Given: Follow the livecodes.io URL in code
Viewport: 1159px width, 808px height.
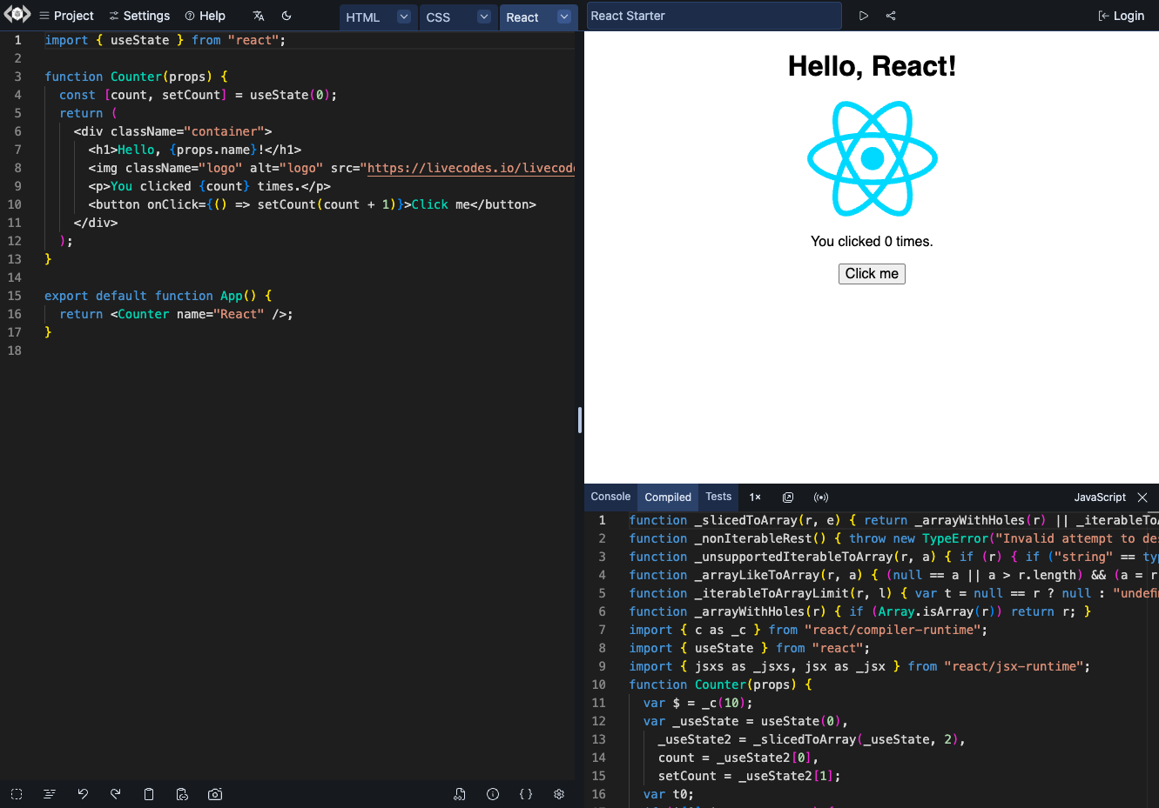Looking at the screenshot, I should tap(470, 168).
